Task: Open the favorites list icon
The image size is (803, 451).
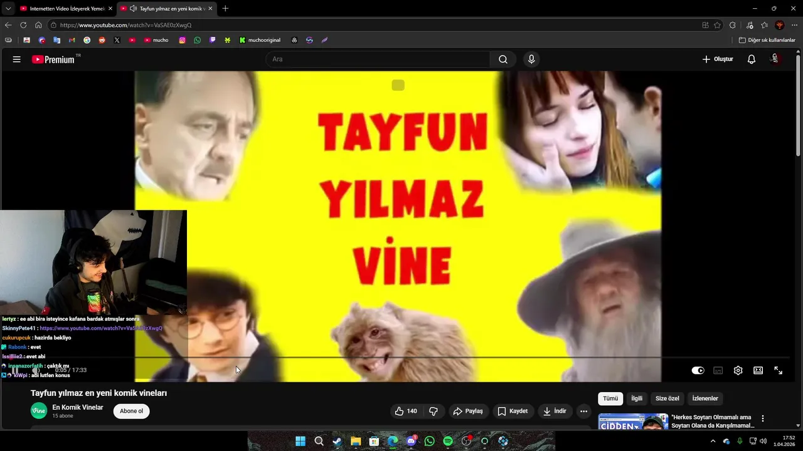Action: (x=764, y=25)
